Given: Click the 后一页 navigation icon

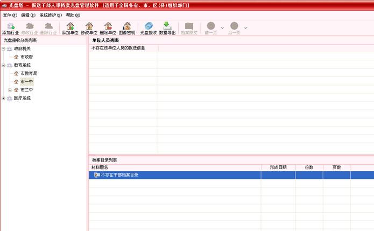Looking at the screenshot, I should pos(234,26).
